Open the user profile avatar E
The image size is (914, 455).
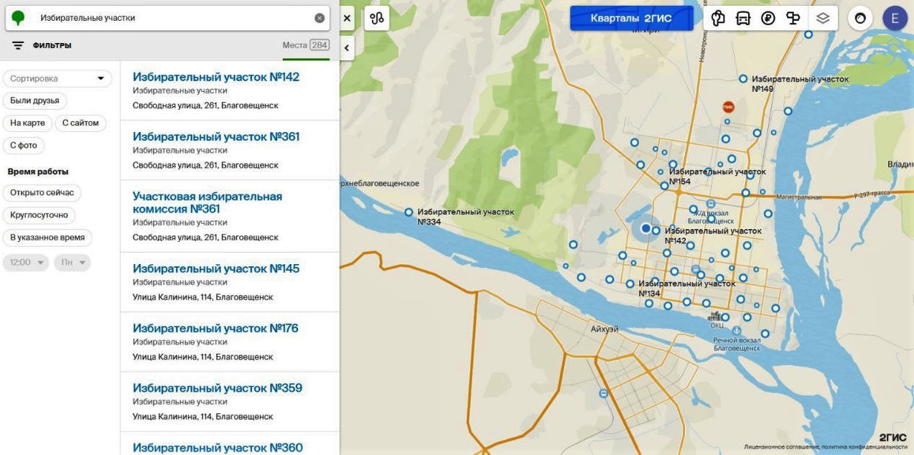pos(895,19)
